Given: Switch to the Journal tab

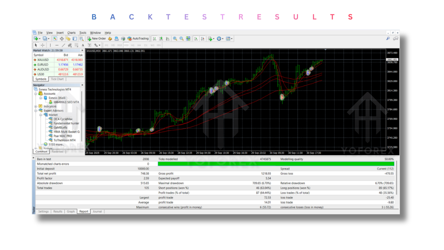Looking at the screenshot, I should coord(97,211).
